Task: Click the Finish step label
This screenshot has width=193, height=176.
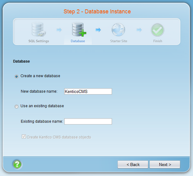Action: tap(158, 41)
